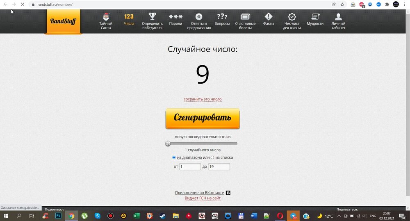Go to Ответы и предсказания page
The image size is (410, 221).
pyautogui.click(x=199, y=21)
